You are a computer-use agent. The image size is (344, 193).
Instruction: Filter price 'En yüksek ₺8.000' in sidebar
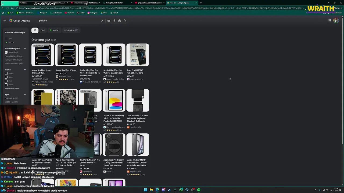point(11,98)
